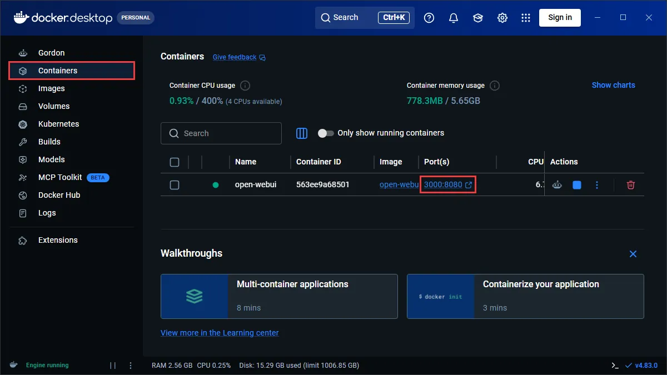
Task: Open the notifications bell icon
Action: 454,18
